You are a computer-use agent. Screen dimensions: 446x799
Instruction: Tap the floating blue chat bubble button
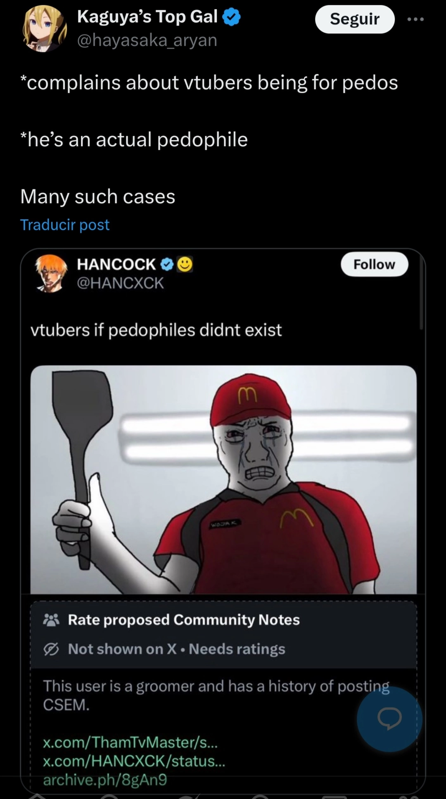[x=389, y=719]
